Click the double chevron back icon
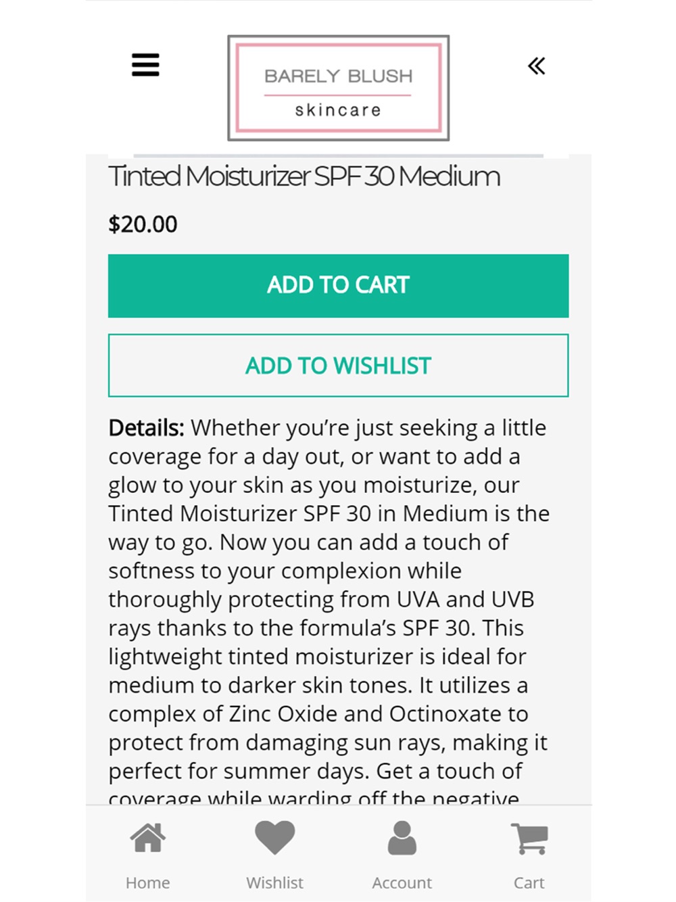Screen dimensions: 676x902 pyautogui.click(x=536, y=66)
